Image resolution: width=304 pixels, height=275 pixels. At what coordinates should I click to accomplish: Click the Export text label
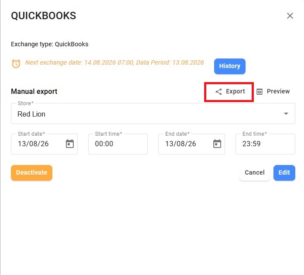pyautogui.click(x=236, y=91)
